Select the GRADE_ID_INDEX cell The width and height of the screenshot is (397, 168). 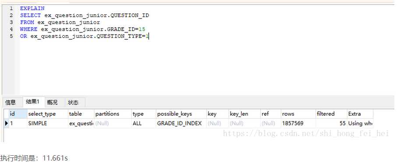181,123
